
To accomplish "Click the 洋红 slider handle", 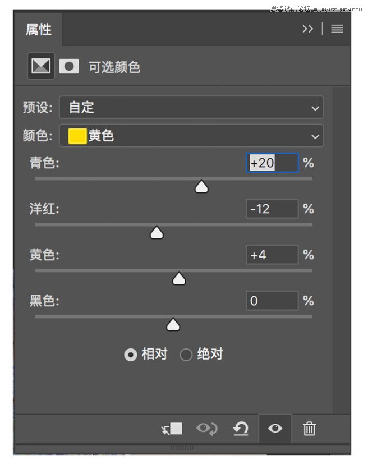I will (156, 233).
